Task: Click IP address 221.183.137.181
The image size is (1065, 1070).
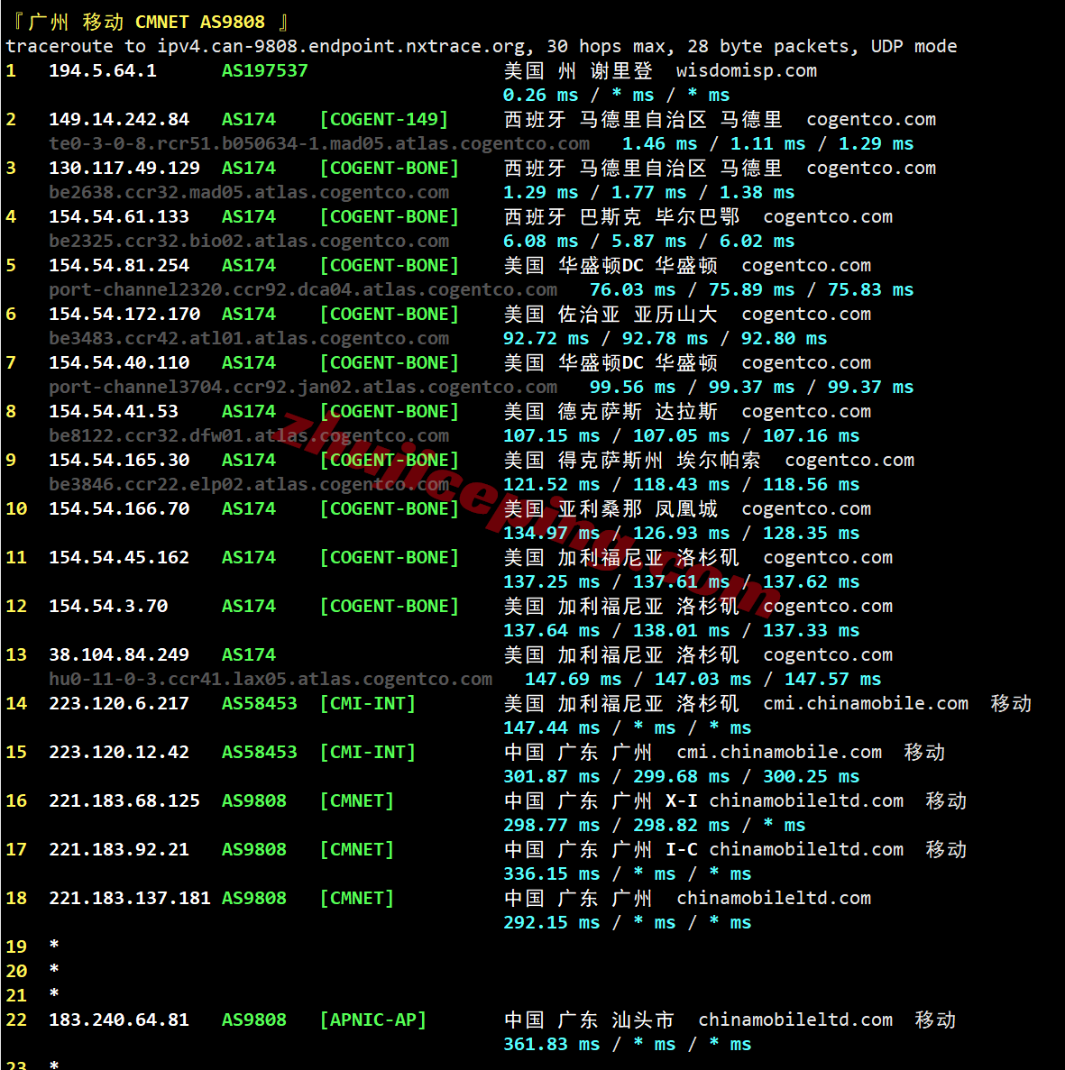Action: click(x=130, y=898)
